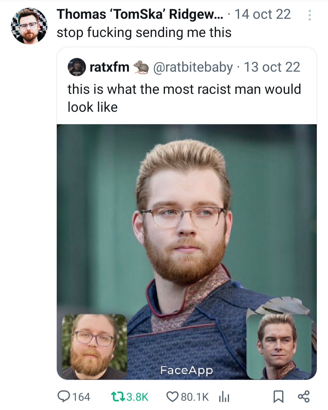The width and height of the screenshot is (328, 410).
Task: Like the tweet using the heart icon
Action: [172, 397]
